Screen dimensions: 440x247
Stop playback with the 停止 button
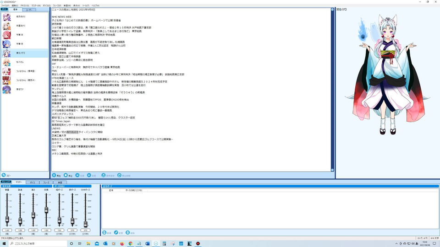(68, 175)
